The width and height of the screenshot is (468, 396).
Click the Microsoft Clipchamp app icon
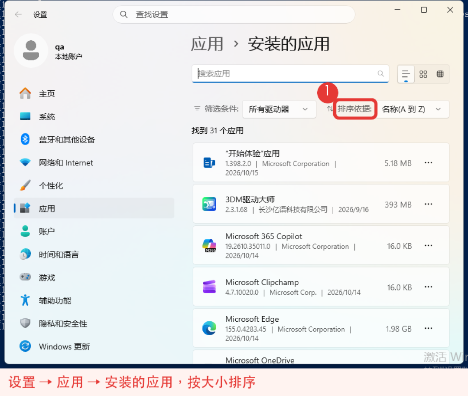tap(209, 287)
